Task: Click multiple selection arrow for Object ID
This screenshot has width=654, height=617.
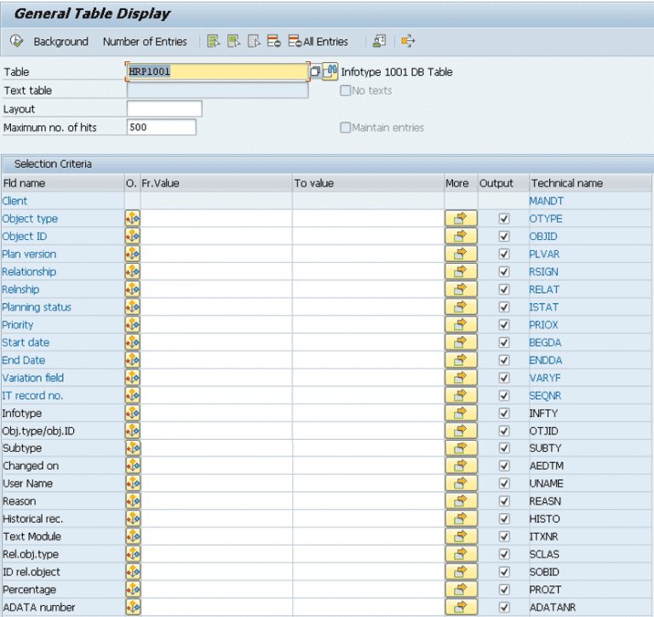Action: (460, 237)
